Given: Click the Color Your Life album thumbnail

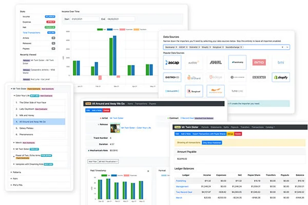Looking at the screenshot, I should tap(115, 128).
